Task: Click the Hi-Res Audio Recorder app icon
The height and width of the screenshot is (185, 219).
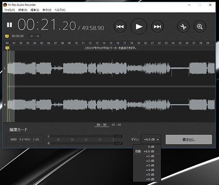Action: [5, 5]
